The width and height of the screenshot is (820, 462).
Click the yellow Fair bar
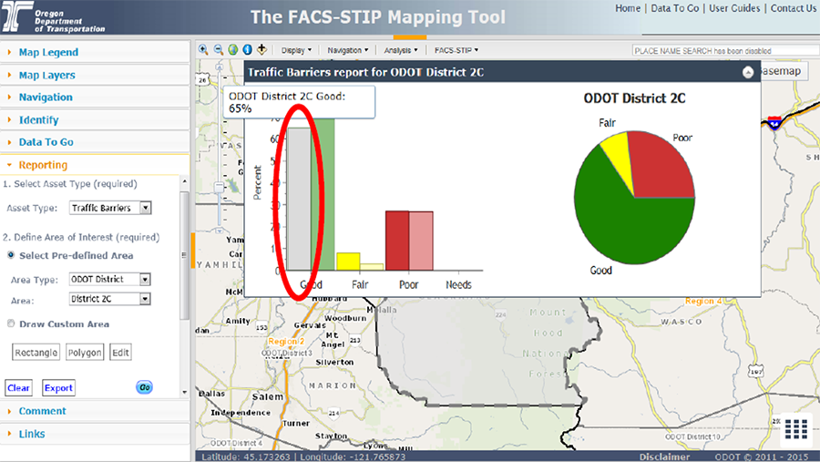(348, 262)
